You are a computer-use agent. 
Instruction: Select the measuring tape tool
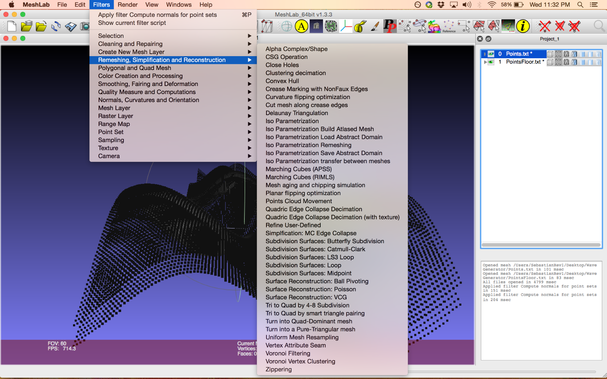point(359,26)
